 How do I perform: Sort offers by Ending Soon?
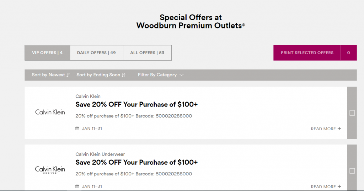point(98,75)
